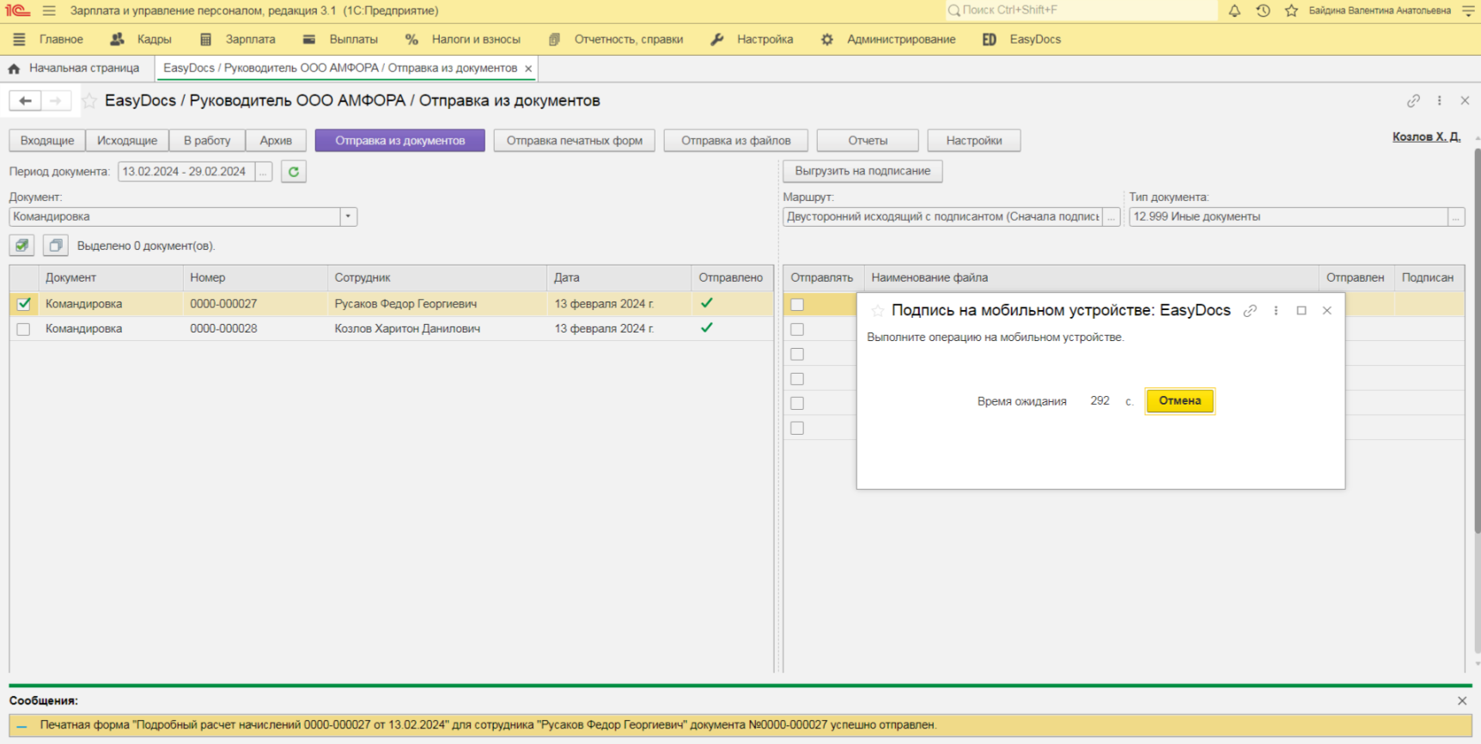Open the notifications bell
The image size is (1481, 744).
1234,10
